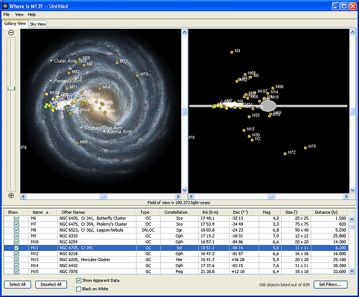Viewport: 359px width, 297px height.
Task: Click Select All button
Action: (x=17, y=284)
